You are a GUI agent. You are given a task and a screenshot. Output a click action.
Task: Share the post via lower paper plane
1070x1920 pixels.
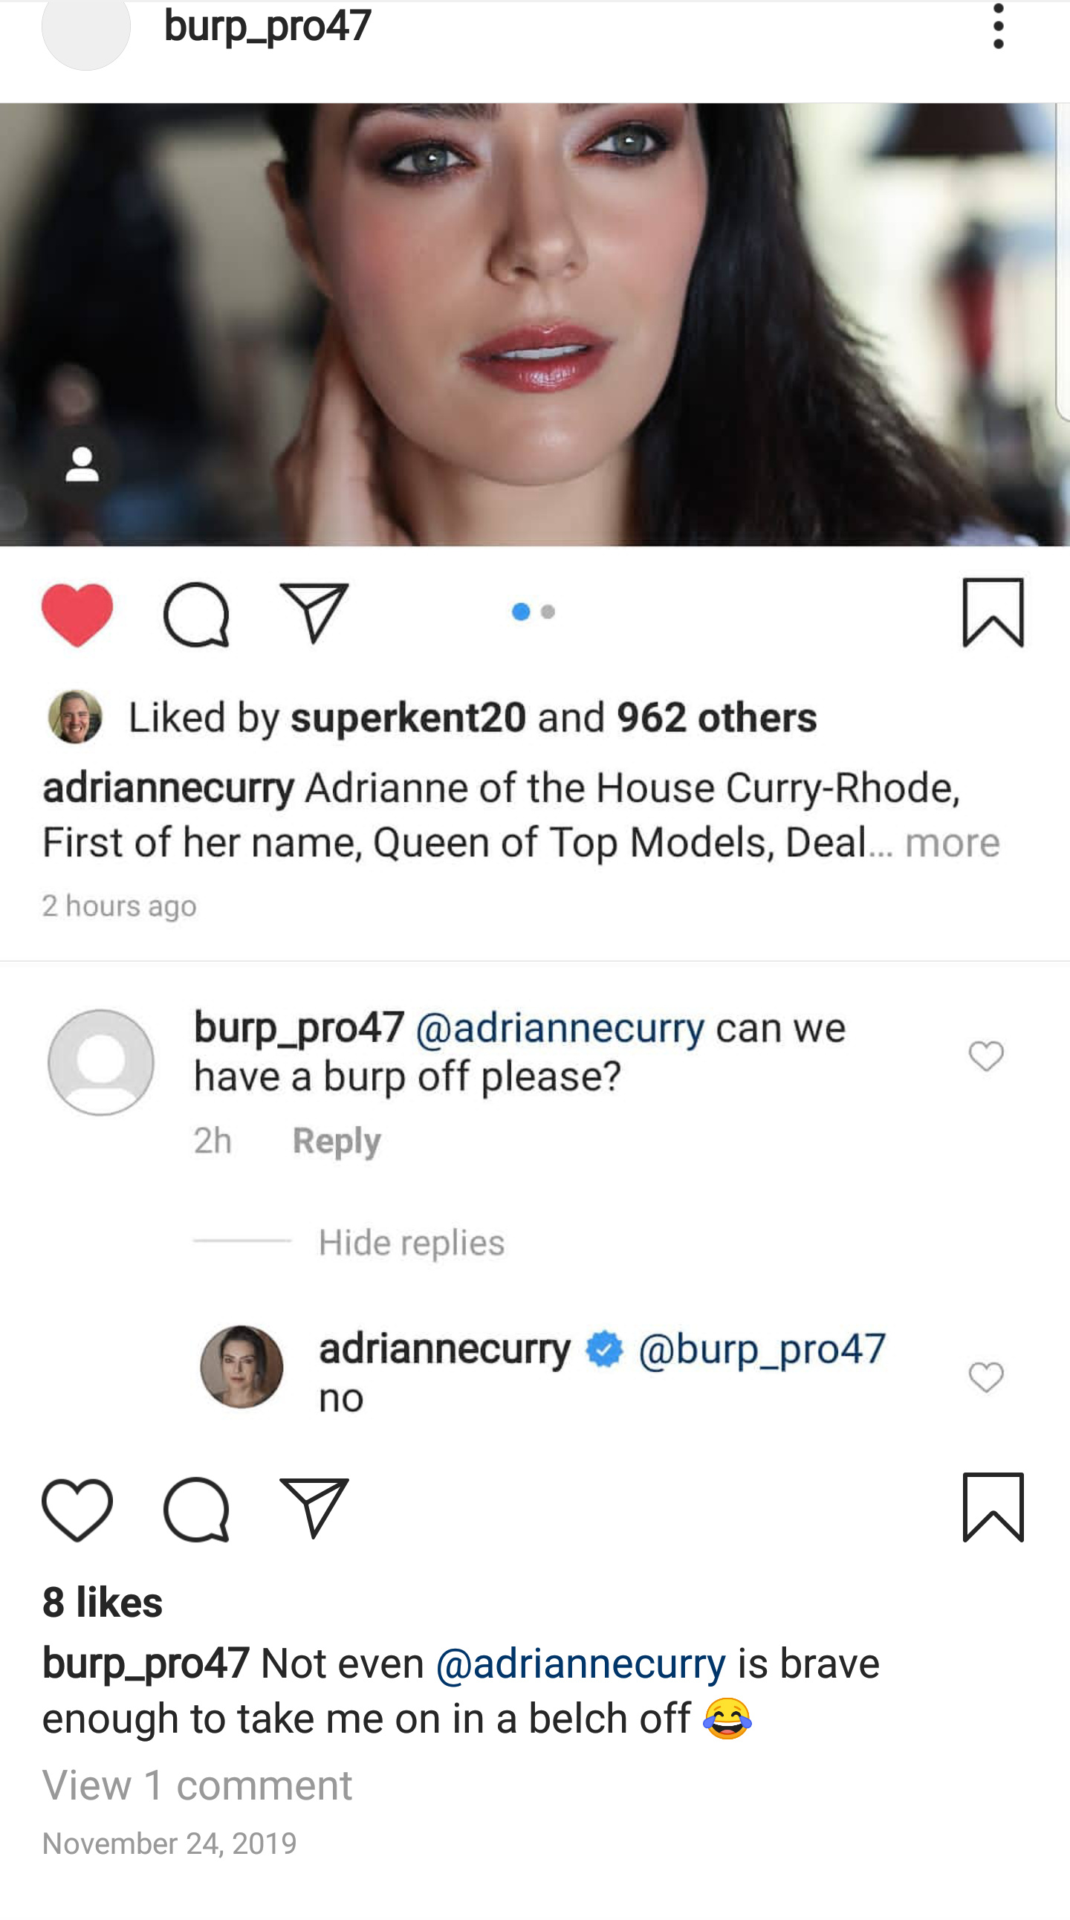click(314, 1510)
